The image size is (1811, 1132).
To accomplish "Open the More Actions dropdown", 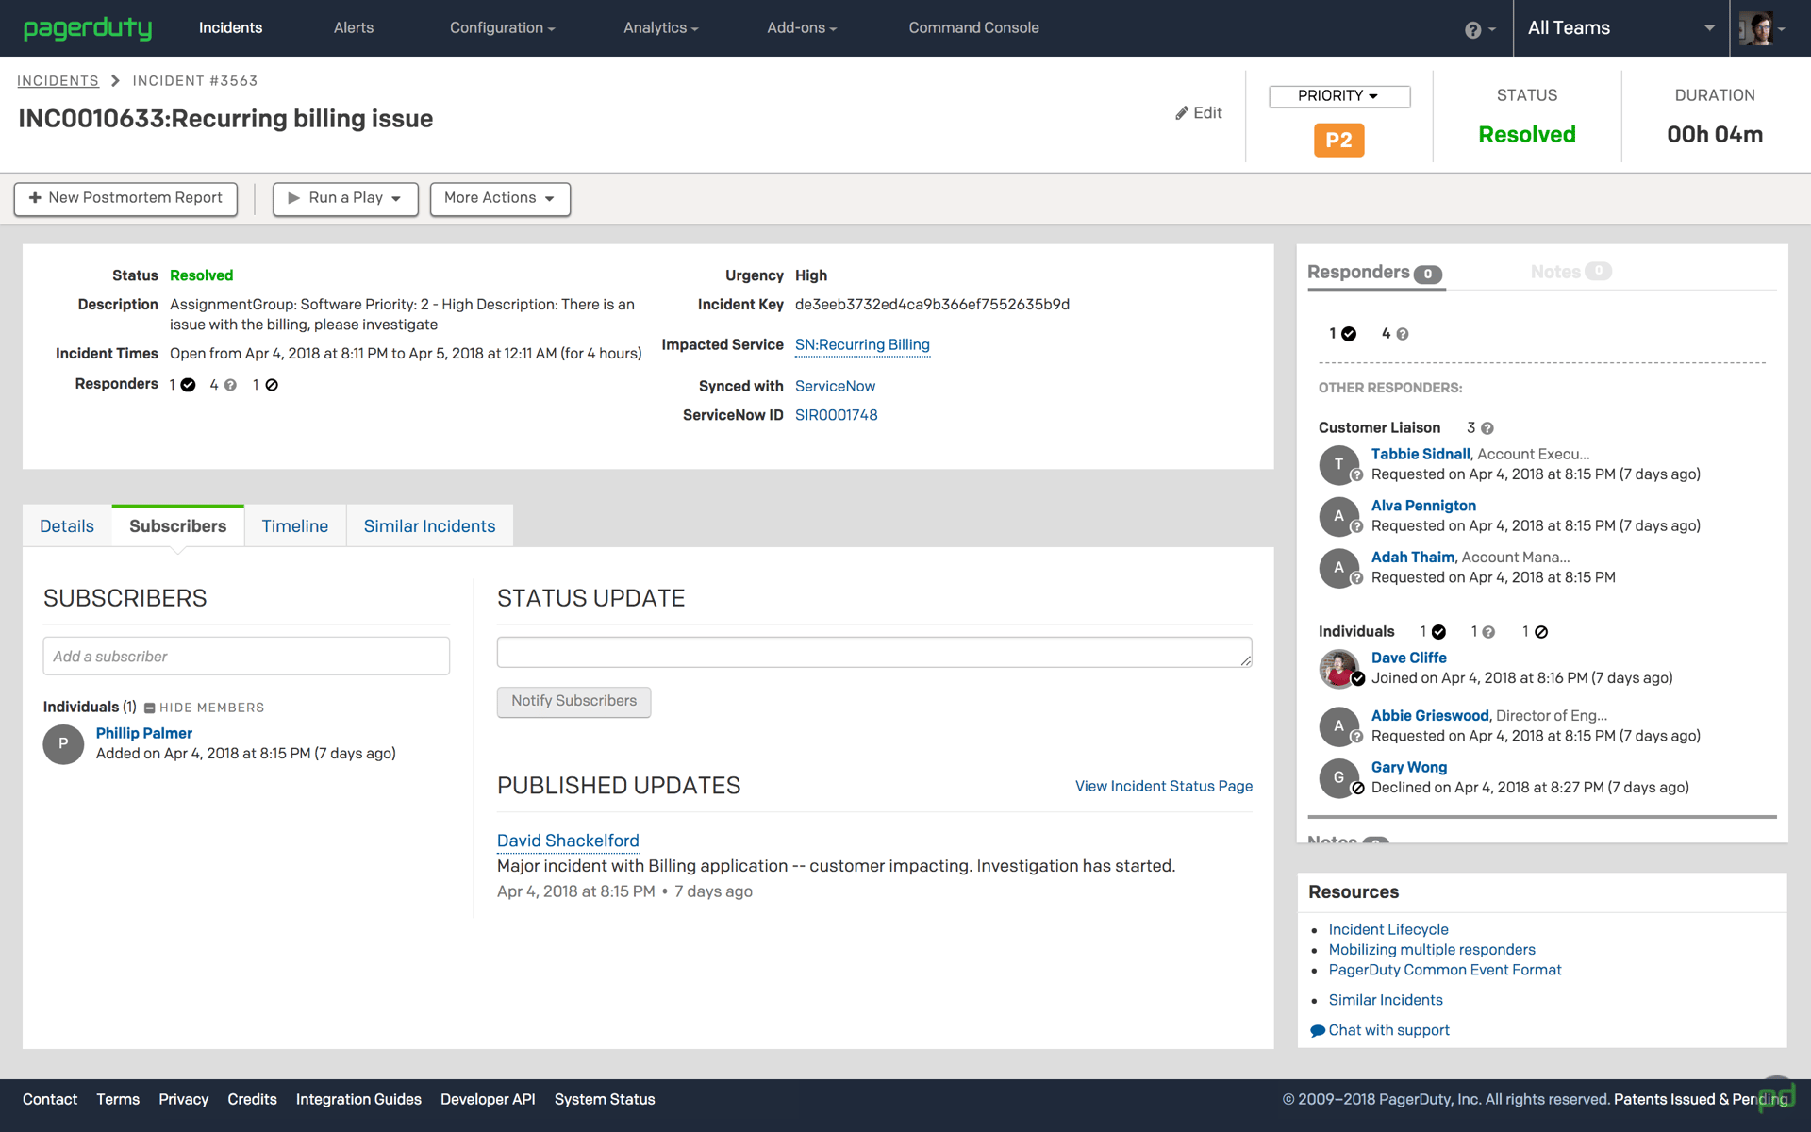I will click(x=500, y=198).
